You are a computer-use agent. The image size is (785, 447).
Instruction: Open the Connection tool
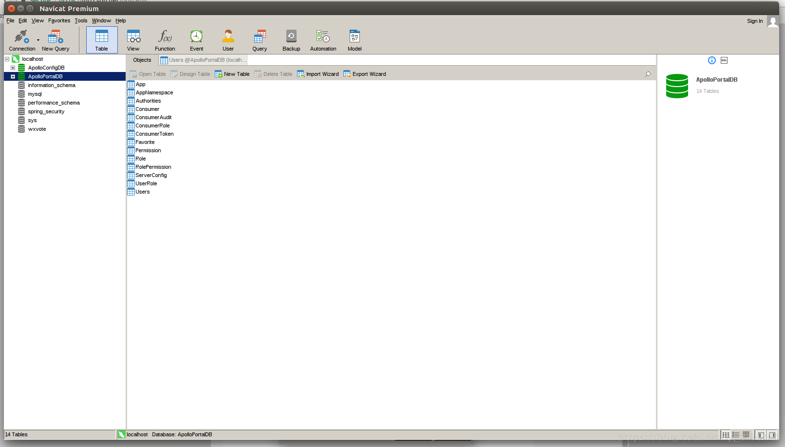21,40
